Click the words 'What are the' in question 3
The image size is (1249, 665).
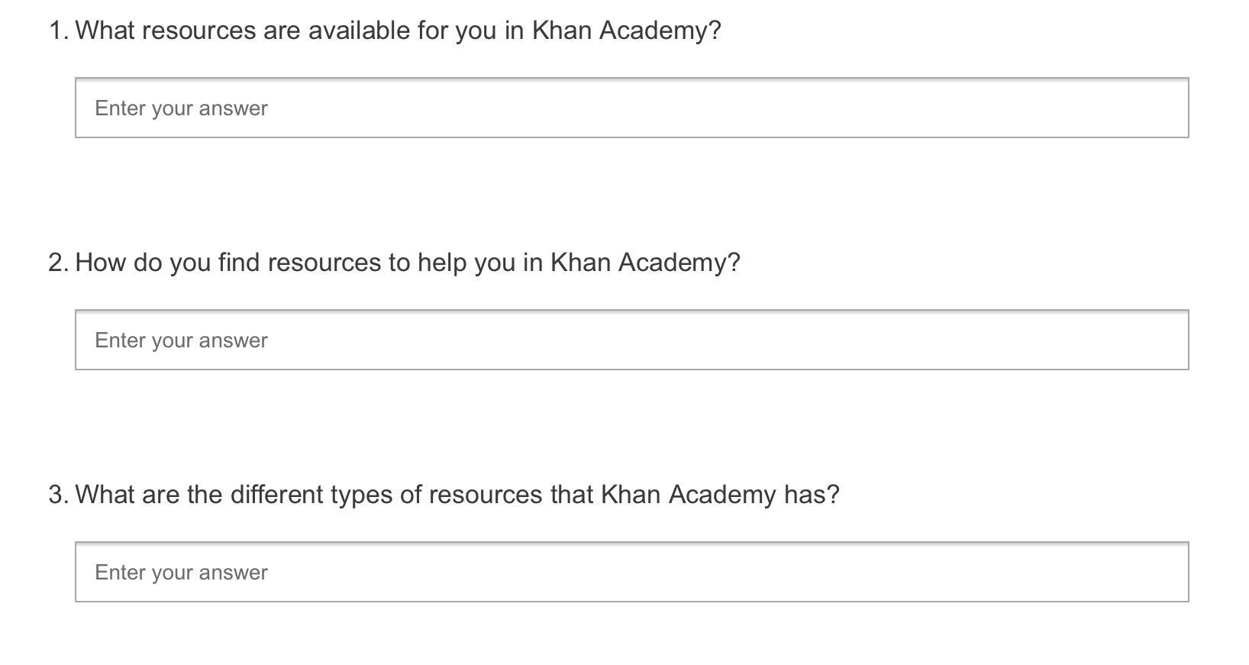pos(148,495)
